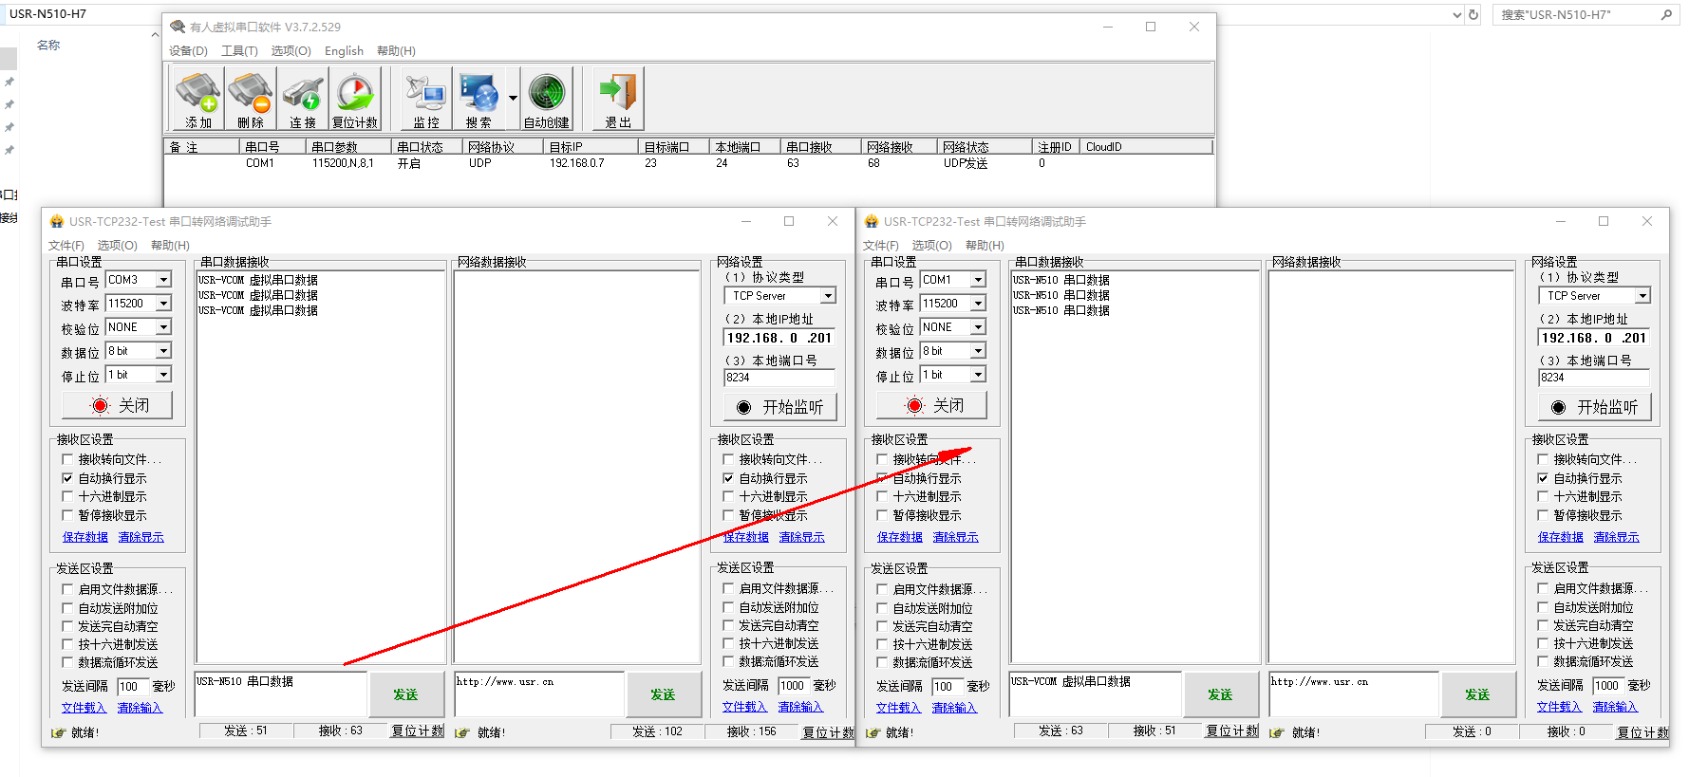Click the 添加 (Add) virtual port icon

click(x=198, y=99)
